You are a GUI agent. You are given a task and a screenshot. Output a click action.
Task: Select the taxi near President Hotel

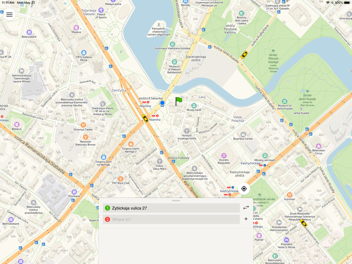[303, 223]
